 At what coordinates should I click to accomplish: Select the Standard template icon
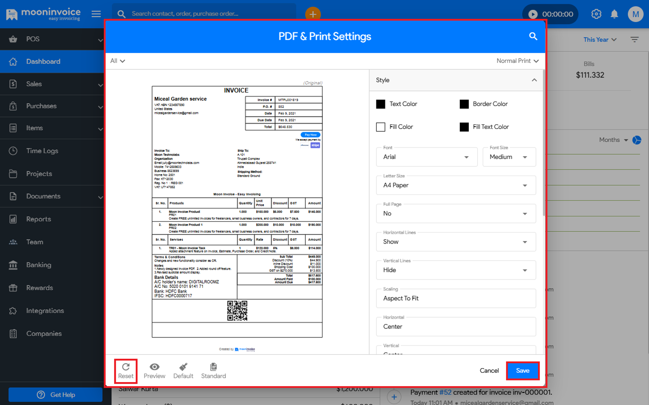click(x=213, y=367)
